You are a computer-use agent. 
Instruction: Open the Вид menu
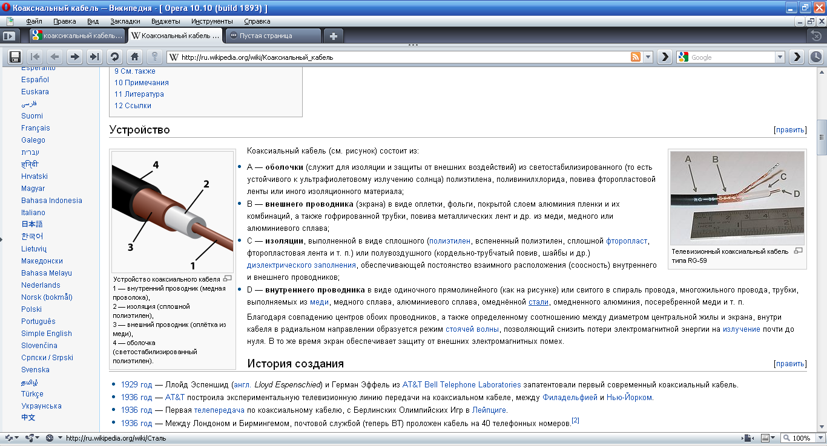[93, 21]
